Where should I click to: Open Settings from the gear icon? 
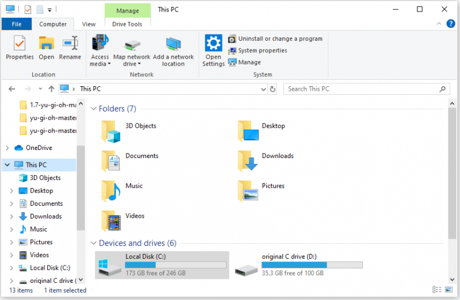(213, 44)
